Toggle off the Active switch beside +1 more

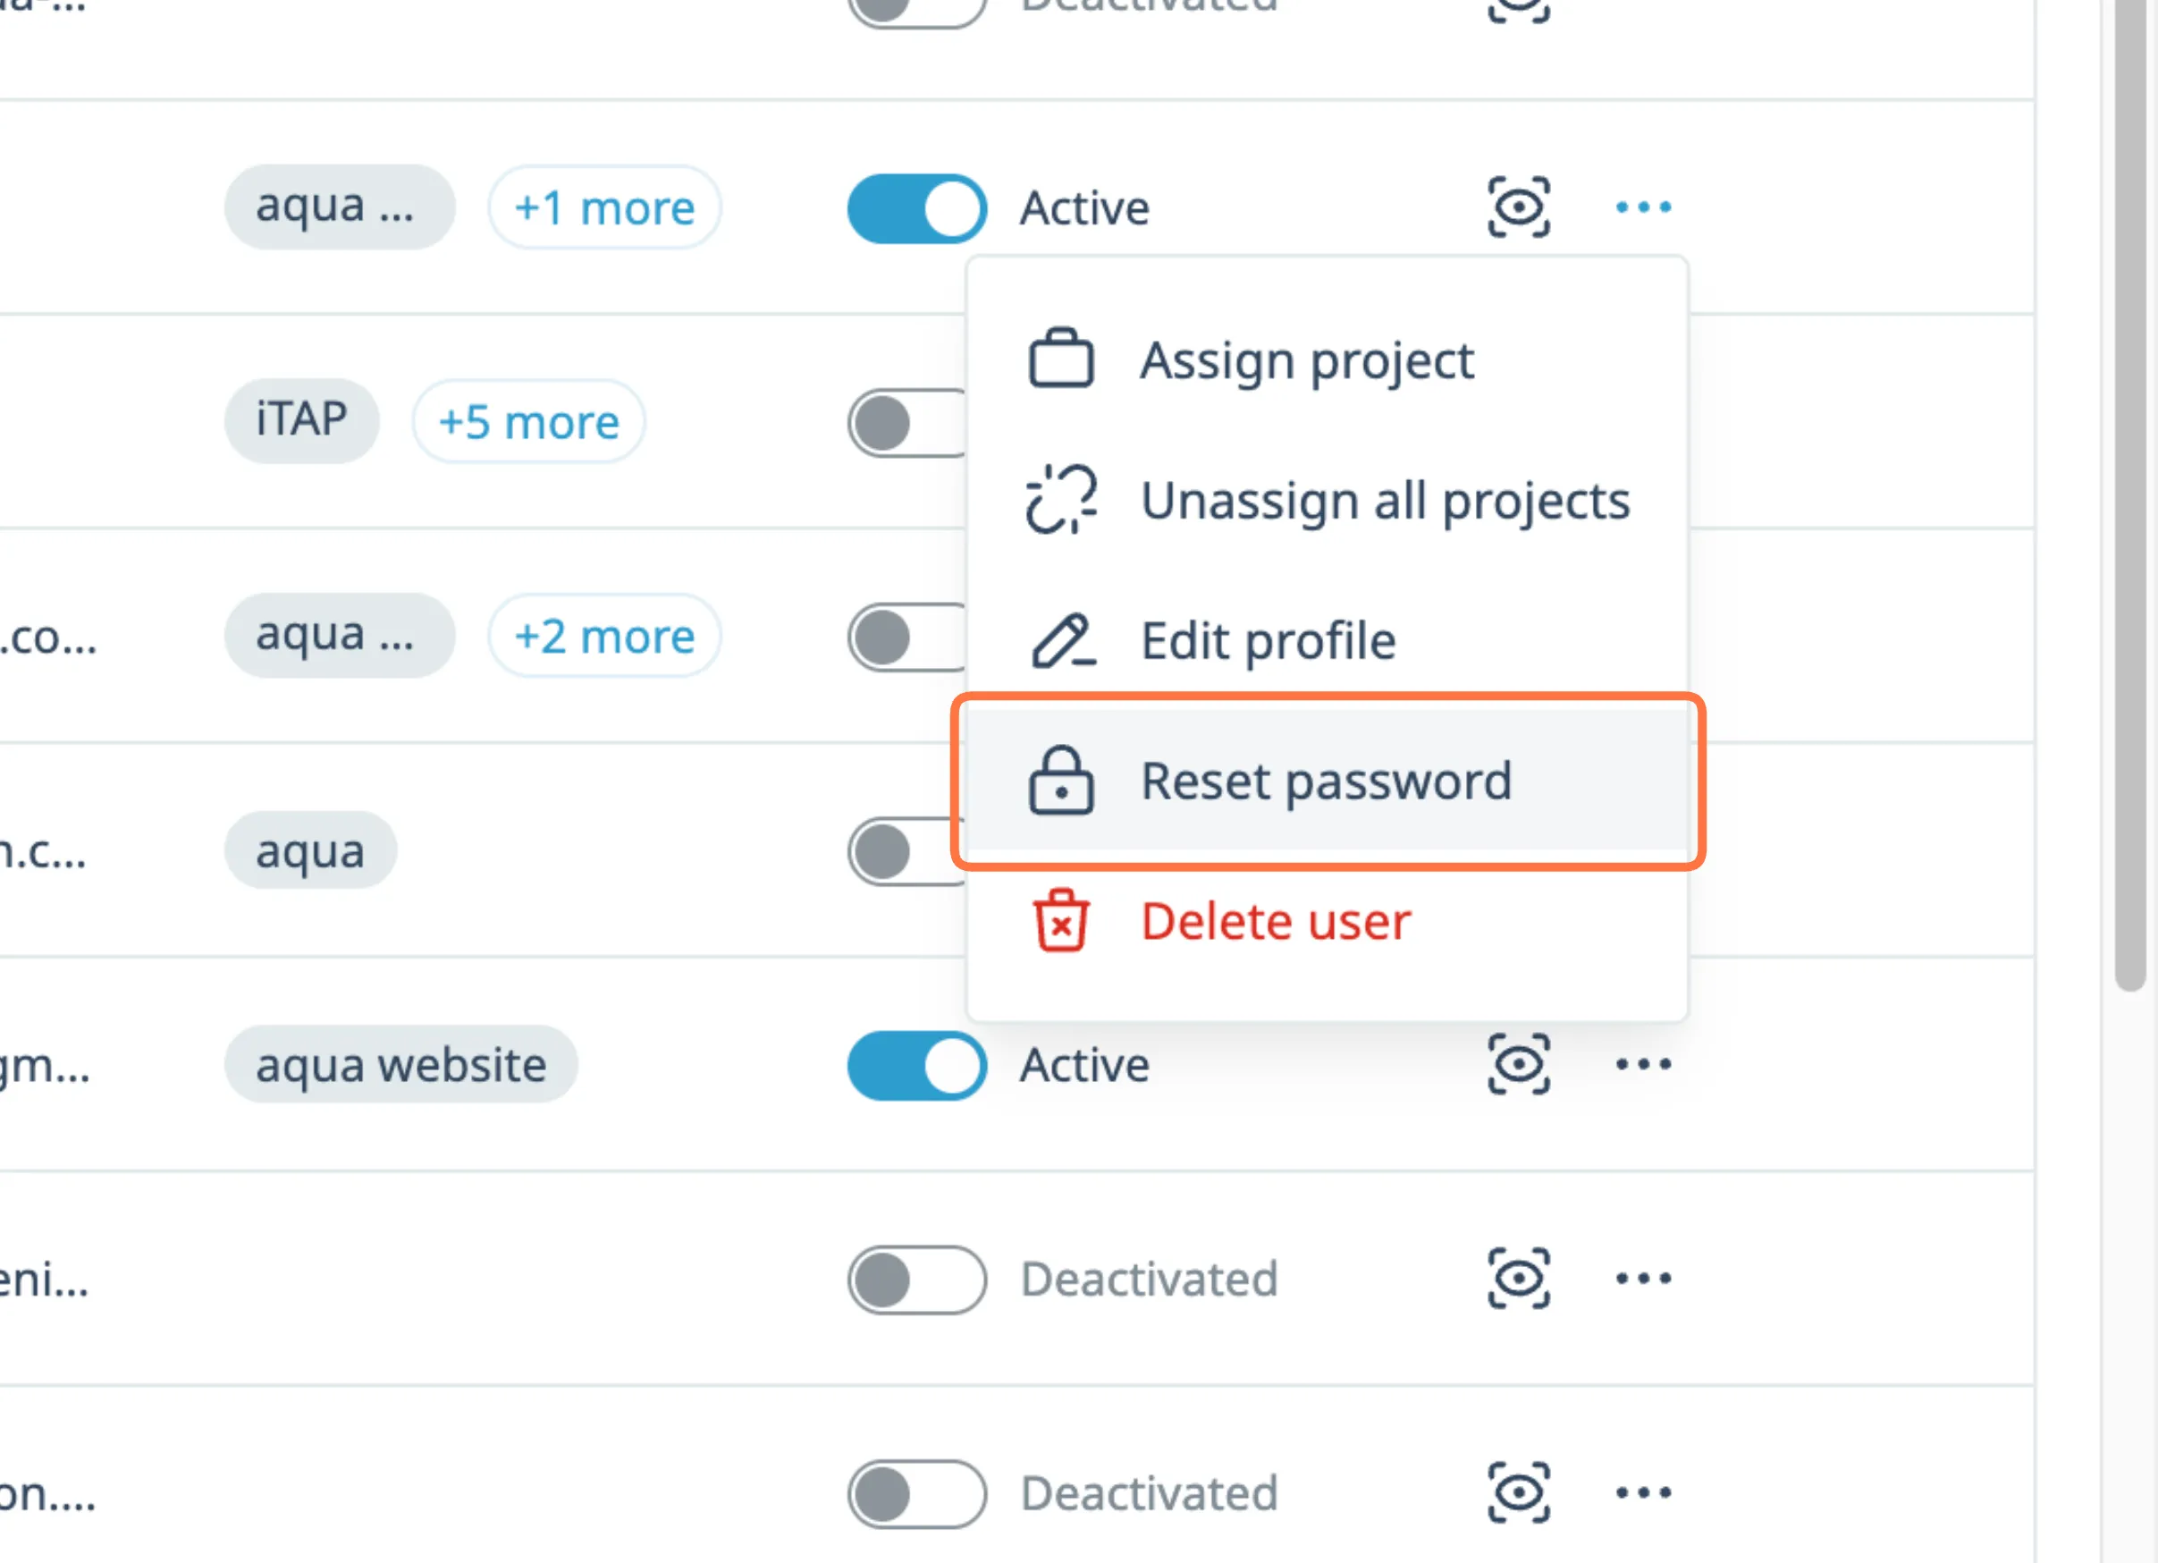point(916,208)
